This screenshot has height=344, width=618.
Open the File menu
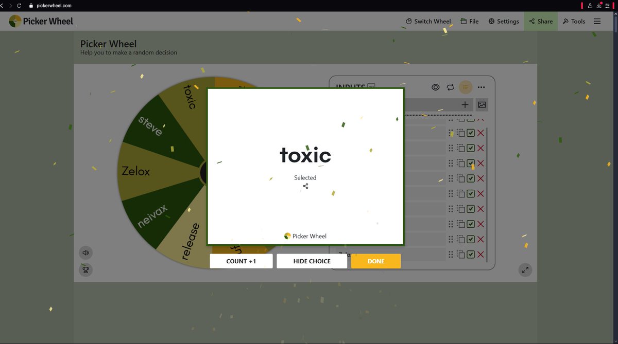point(469,21)
